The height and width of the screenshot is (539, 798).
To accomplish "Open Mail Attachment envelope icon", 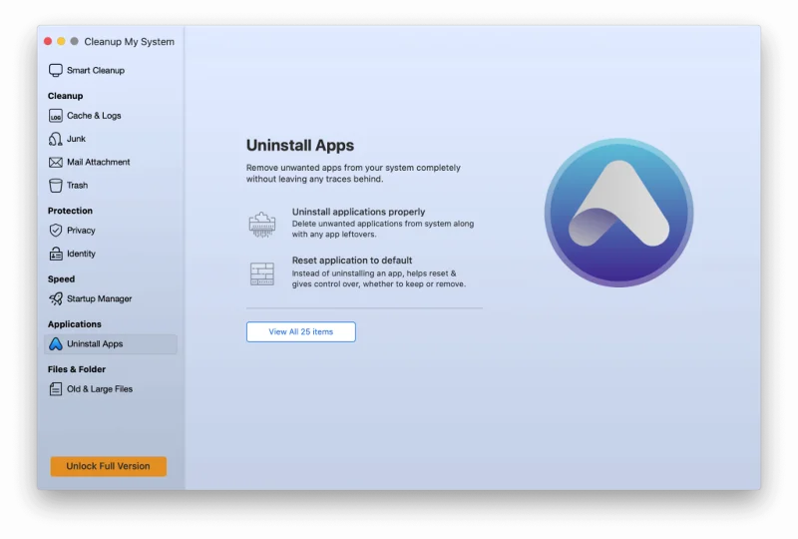I will [x=56, y=162].
